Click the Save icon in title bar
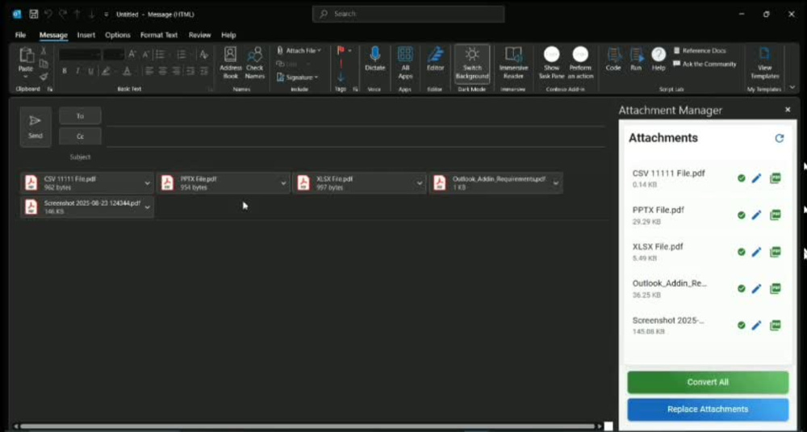The height and width of the screenshot is (432, 807). [x=33, y=15]
